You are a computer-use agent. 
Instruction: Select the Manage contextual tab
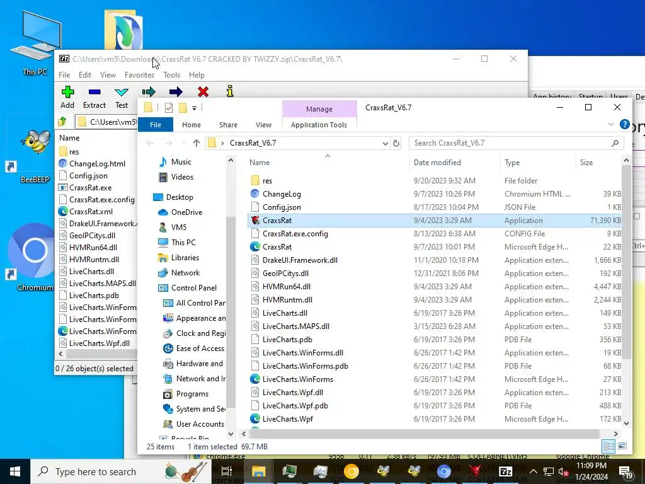(x=319, y=109)
